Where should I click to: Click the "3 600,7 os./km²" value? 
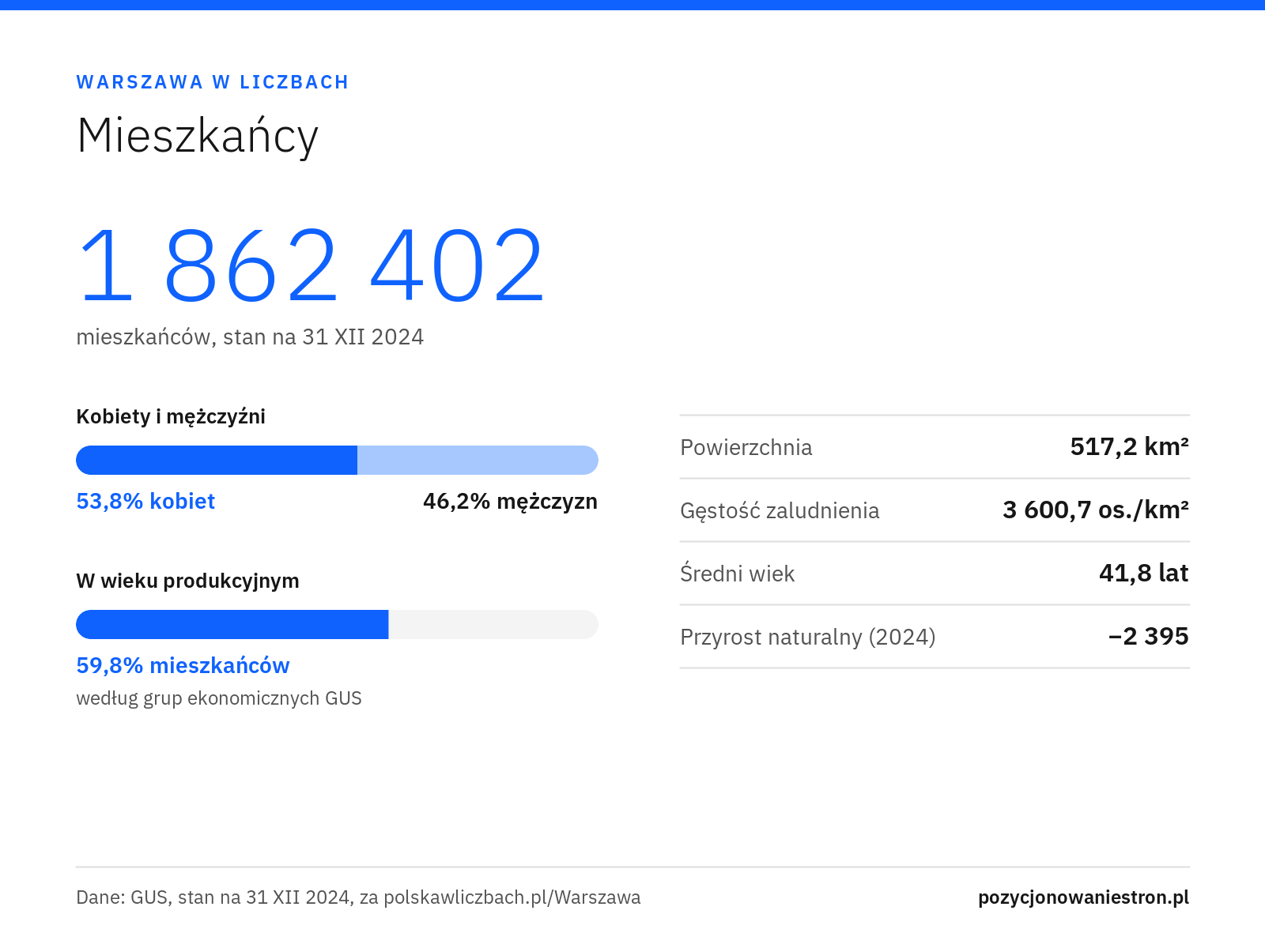pos(1096,510)
